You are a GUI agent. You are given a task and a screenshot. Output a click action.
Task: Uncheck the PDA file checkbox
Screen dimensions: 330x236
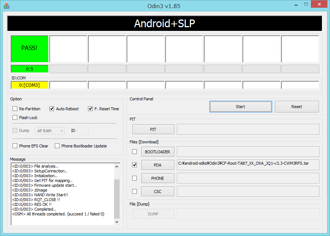point(135,165)
